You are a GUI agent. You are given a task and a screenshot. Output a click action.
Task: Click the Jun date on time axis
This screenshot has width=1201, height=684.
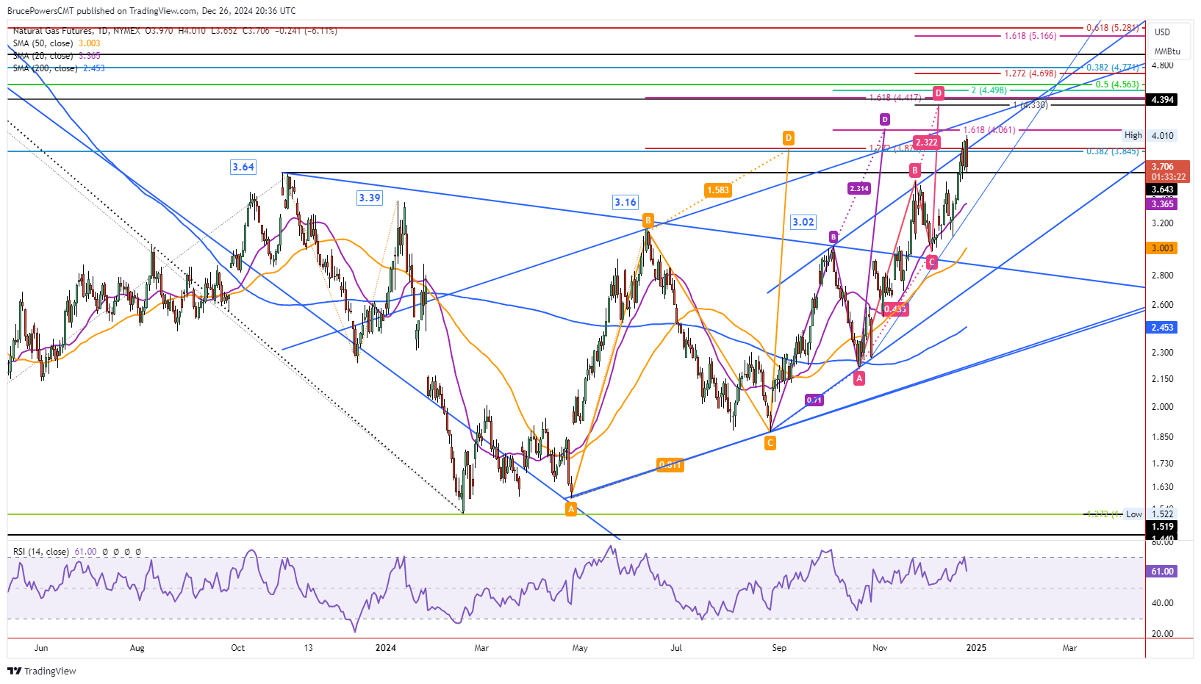tap(41, 648)
